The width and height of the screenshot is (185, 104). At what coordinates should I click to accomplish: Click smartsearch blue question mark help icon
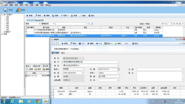pyautogui.click(x=92, y=24)
